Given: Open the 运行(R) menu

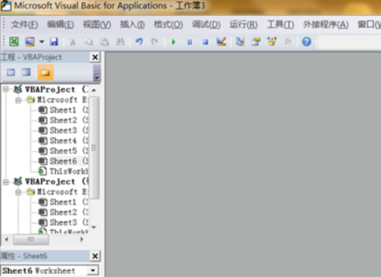Looking at the screenshot, I should point(243,25).
